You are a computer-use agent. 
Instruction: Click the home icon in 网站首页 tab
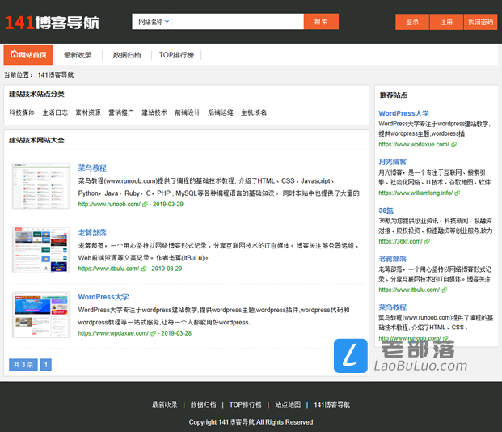point(14,54)
